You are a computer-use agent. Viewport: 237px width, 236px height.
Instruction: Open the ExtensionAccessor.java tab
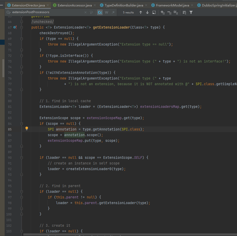pos(74,5)
